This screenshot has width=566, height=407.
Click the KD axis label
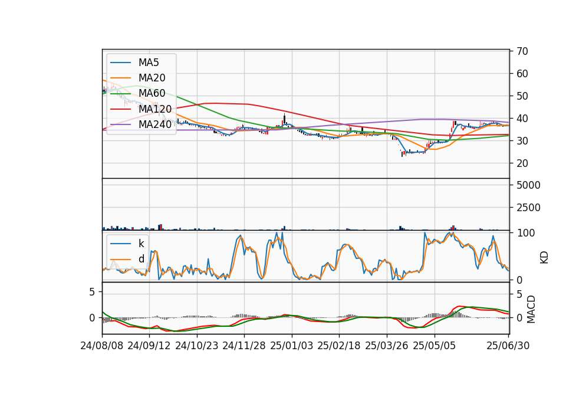click(x=544, y=258)
